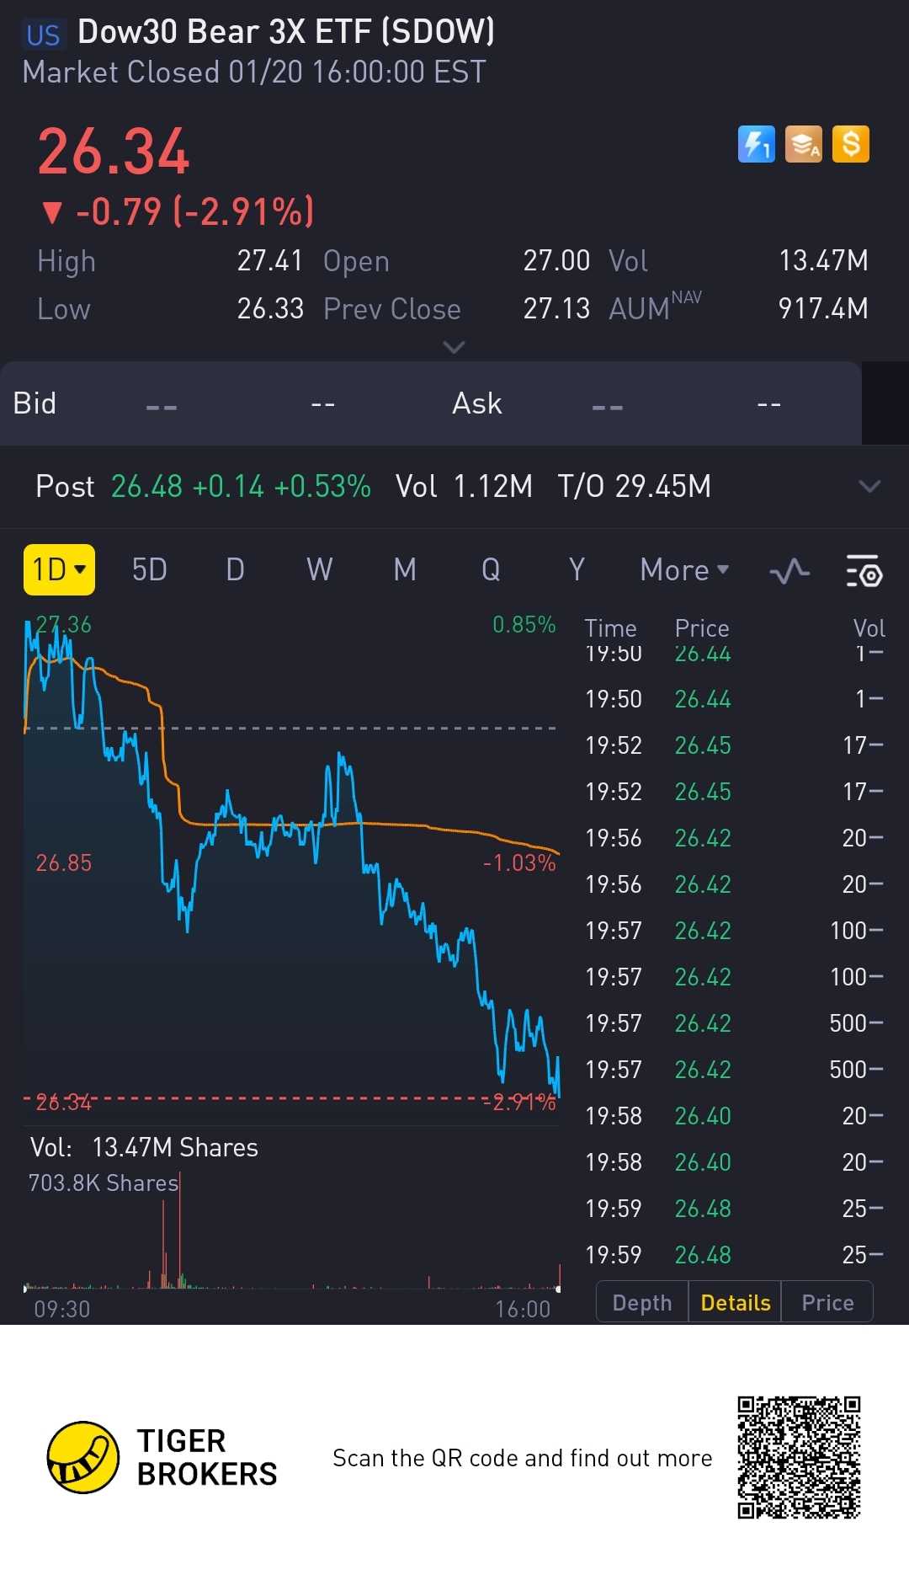Switch to the Price tab
909x1591 pixels.
click(827, 1302)
